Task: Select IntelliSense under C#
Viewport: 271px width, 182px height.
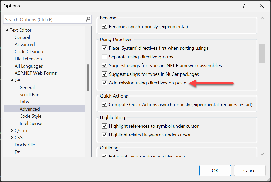Action: (x=31, y=123)
